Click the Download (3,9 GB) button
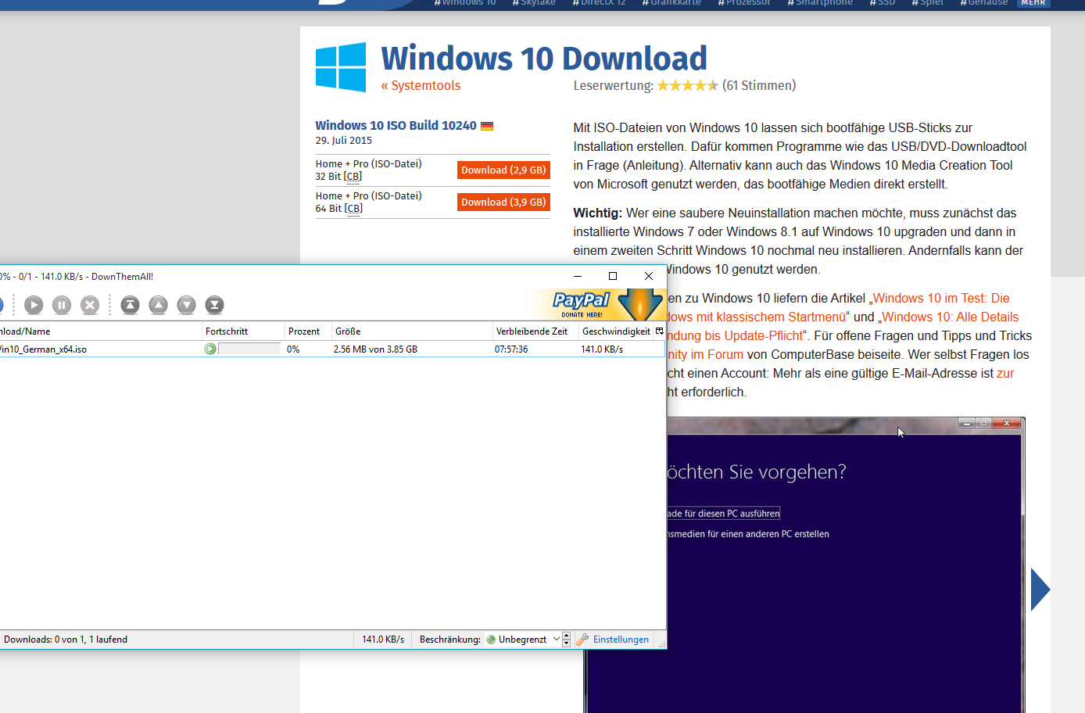Viewport: 1085px width, 713px height. pyautogui.click(x=503, y=202)
